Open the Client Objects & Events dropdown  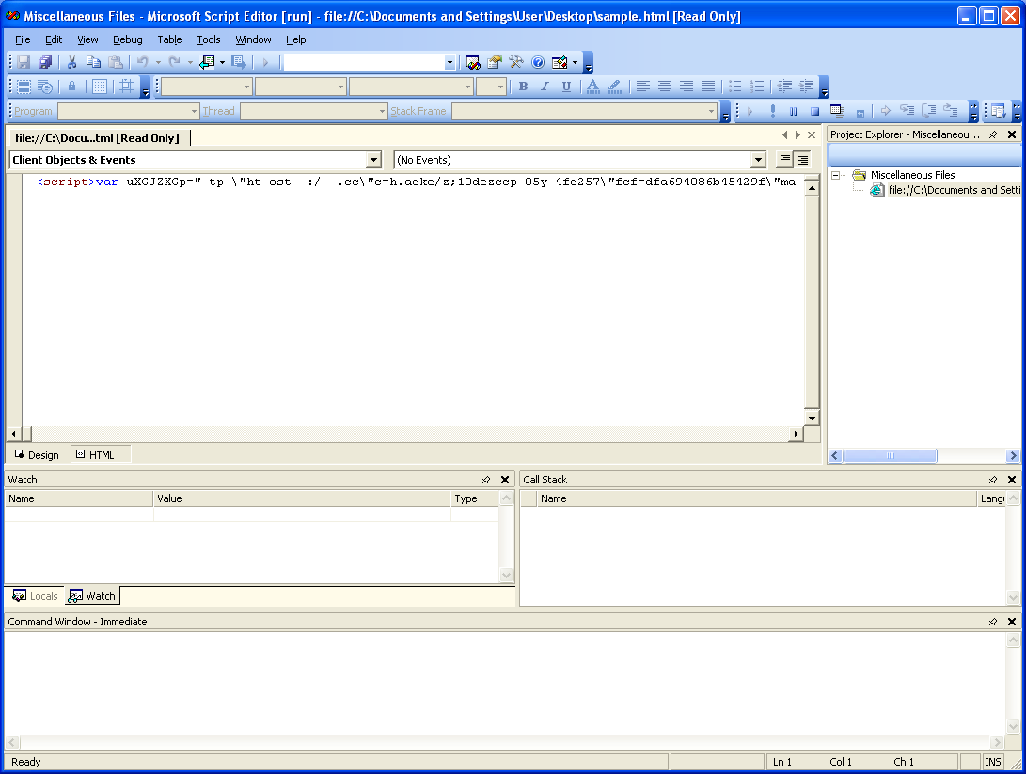pos(373,160)
